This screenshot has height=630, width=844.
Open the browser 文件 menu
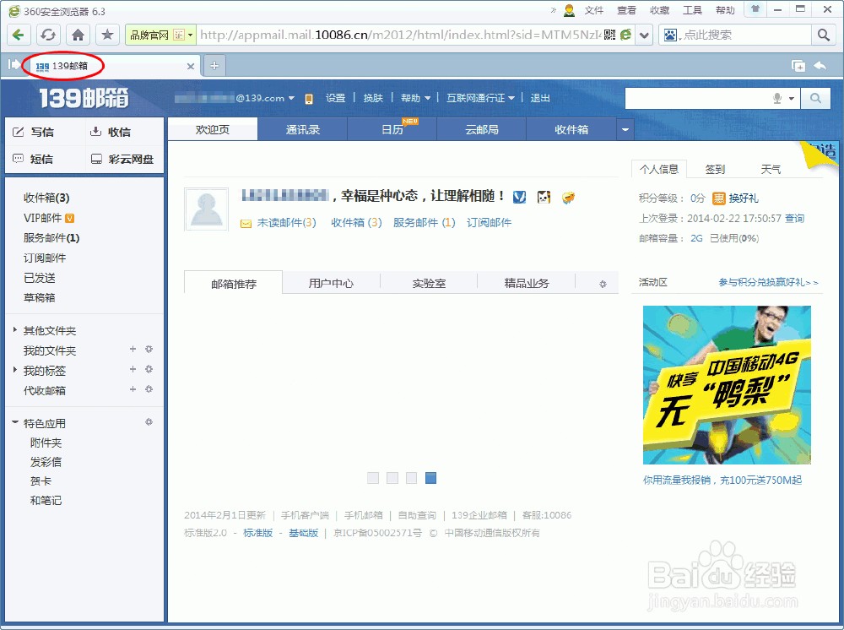[x=594, y=10]
